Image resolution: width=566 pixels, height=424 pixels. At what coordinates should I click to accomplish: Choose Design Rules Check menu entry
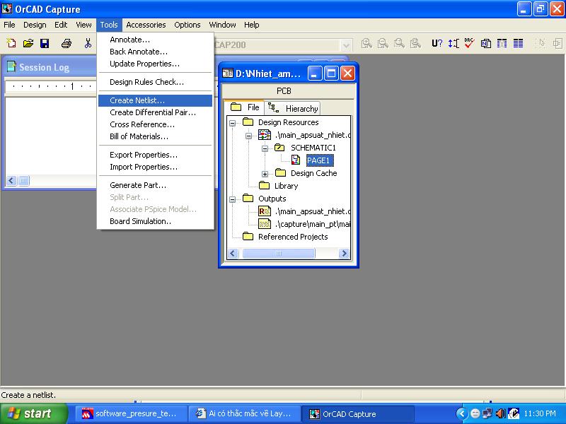[155, 82]
